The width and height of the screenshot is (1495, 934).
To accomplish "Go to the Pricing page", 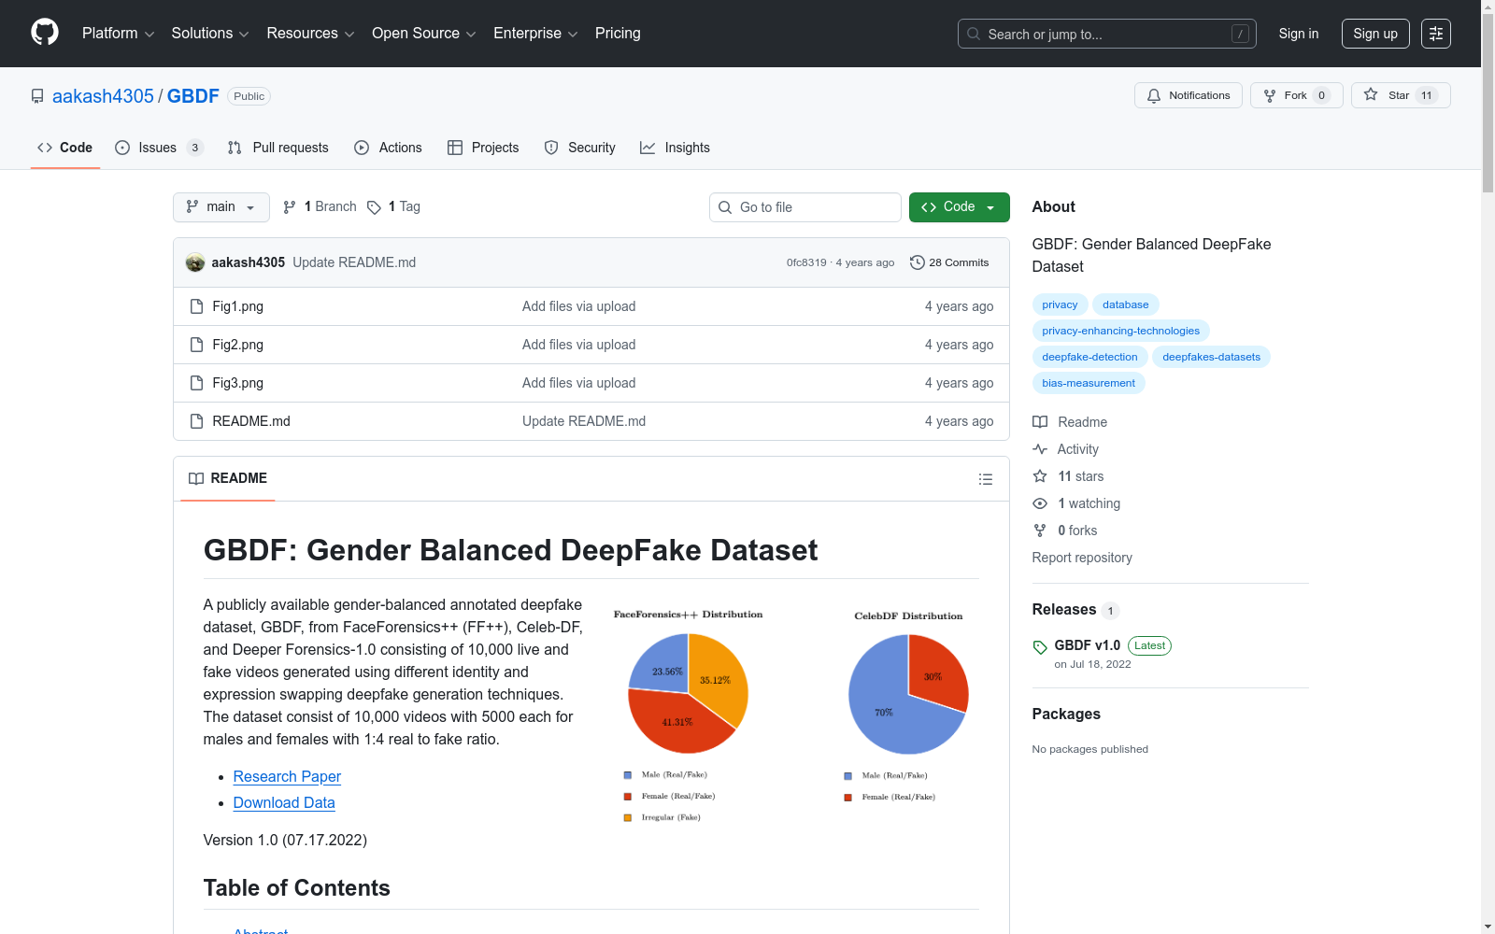I will coord(618,34).
